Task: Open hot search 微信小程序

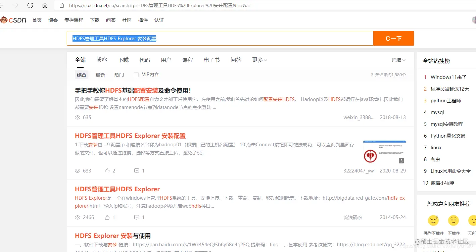Action: (x=442, y=183)
